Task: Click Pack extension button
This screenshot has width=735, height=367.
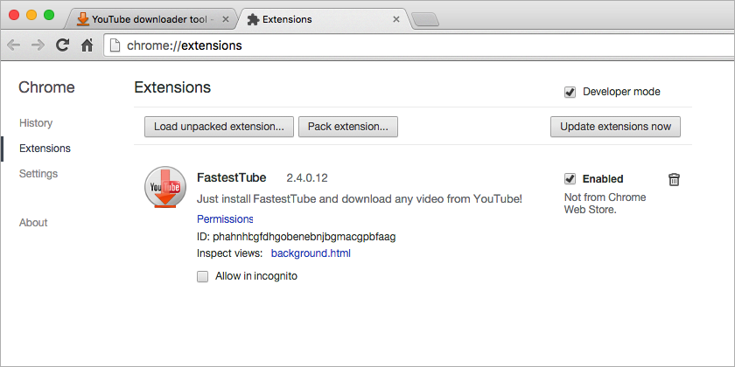Action: coord(348,127)
